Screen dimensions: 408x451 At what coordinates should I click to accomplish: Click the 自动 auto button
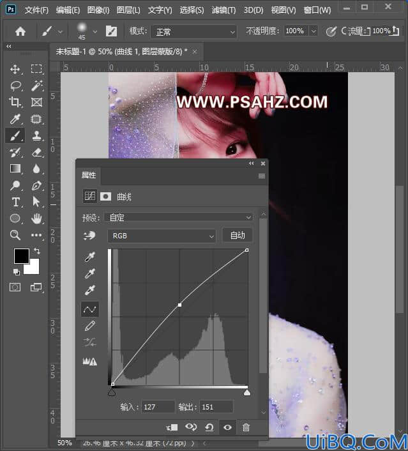coord(238,236)
